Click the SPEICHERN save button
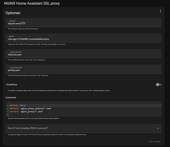Image resolution: width=170 pixels, height=147 pixels. point(154,142)
